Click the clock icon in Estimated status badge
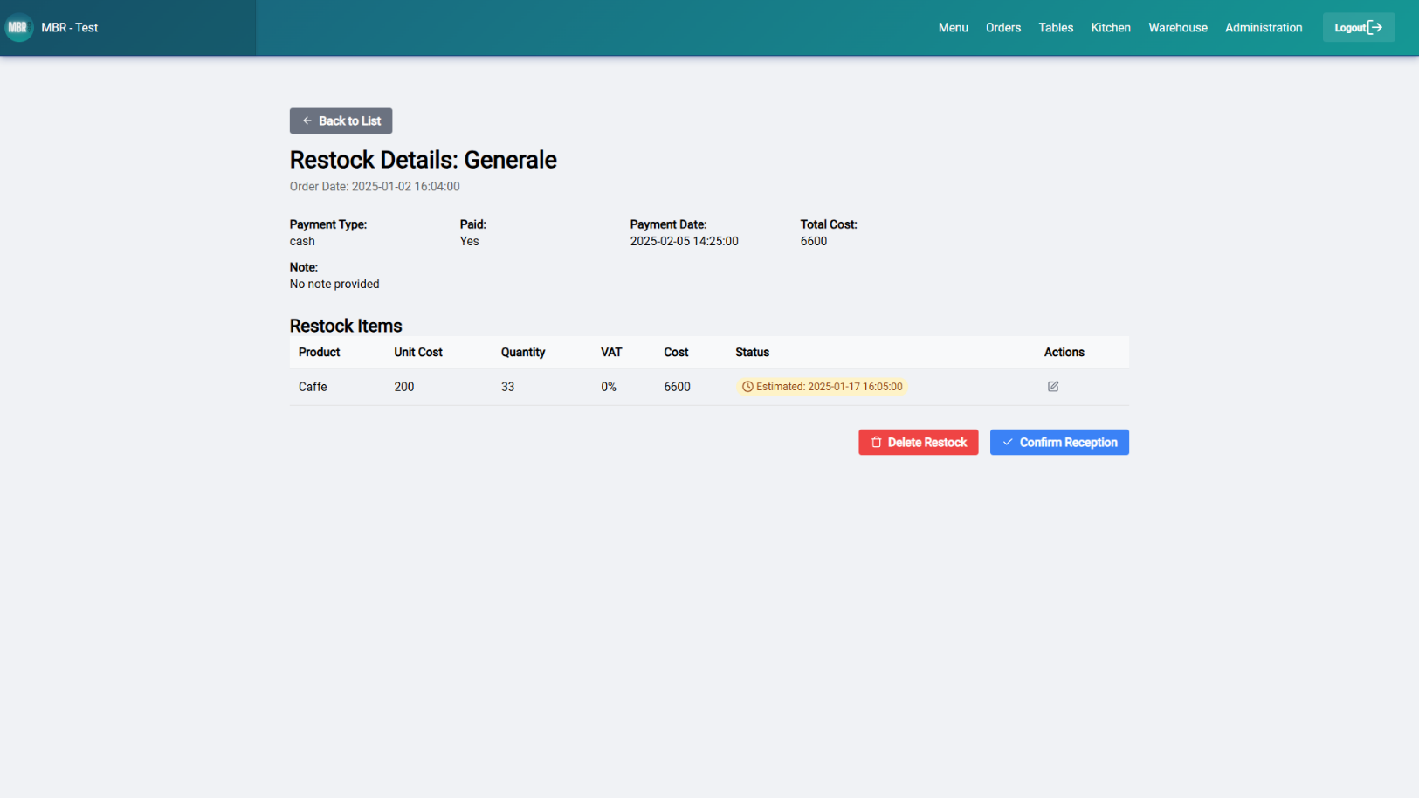 tap(747, 387)
